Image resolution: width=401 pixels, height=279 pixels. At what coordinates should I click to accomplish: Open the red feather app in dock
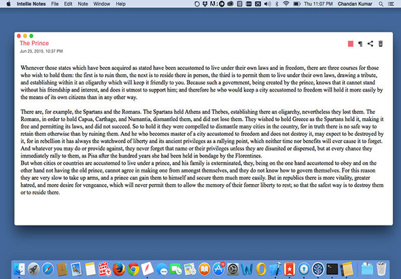[x=147, y=269]
